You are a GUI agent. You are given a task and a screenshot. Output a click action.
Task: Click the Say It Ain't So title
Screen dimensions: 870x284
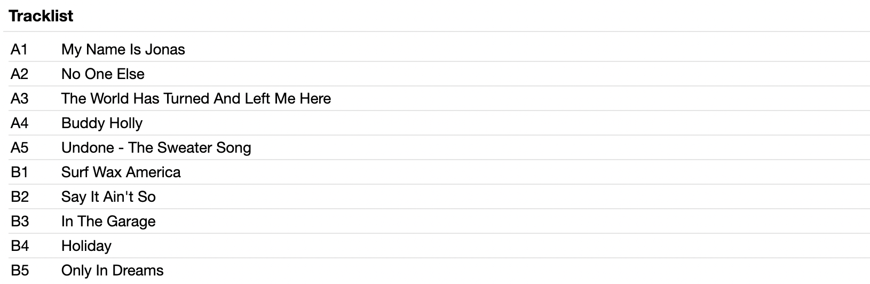coord(108,197)
